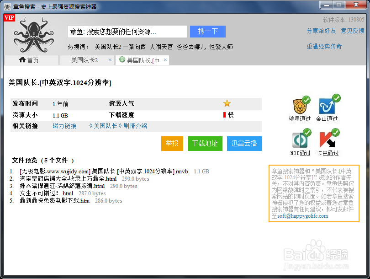Open the 磁力链接 magnet link
The image size is (370, 279).
(x=64, y=126)
